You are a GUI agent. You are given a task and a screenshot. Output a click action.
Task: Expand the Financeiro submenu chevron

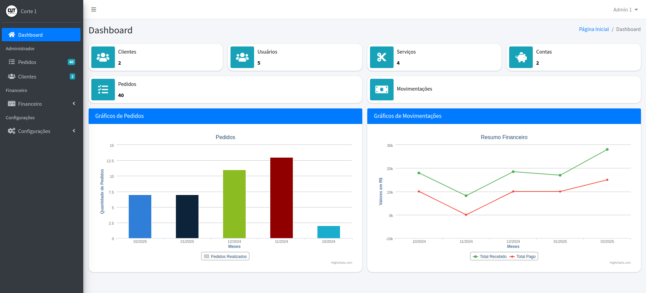coord(74,104)
